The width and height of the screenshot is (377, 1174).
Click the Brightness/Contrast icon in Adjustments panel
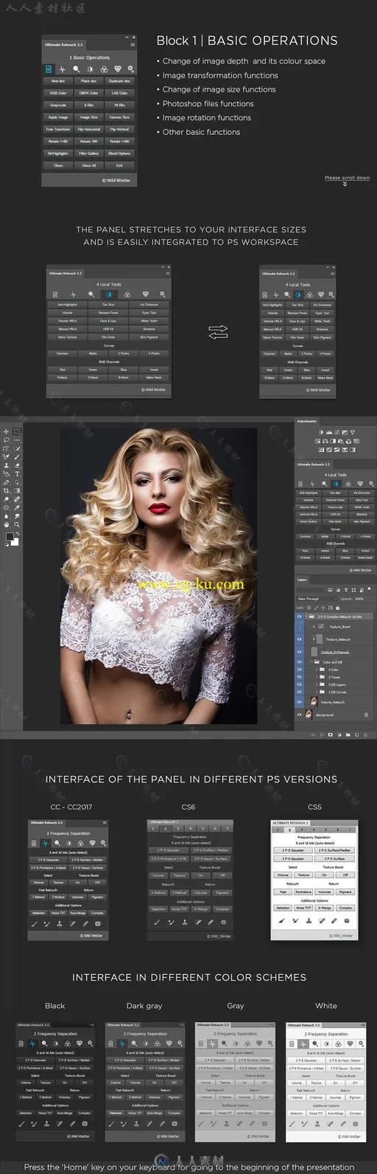tap(321, 432)
